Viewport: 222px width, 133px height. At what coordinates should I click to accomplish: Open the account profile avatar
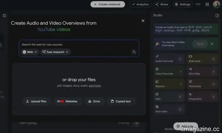217,4
